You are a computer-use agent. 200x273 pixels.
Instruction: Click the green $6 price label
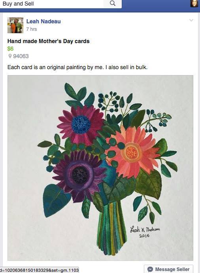click(x=10, y=49)
